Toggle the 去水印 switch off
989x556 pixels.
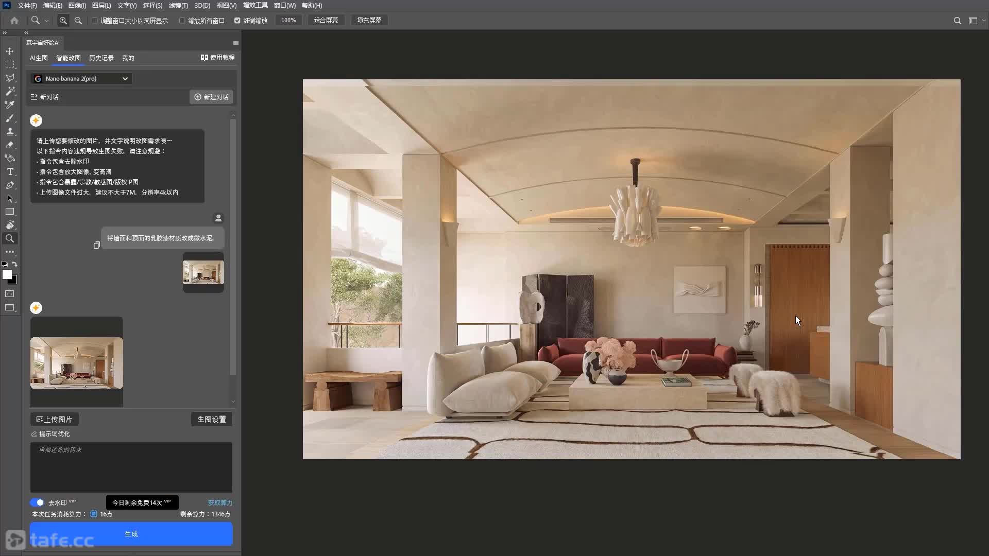pyautogui.click(x=37, y=502)
